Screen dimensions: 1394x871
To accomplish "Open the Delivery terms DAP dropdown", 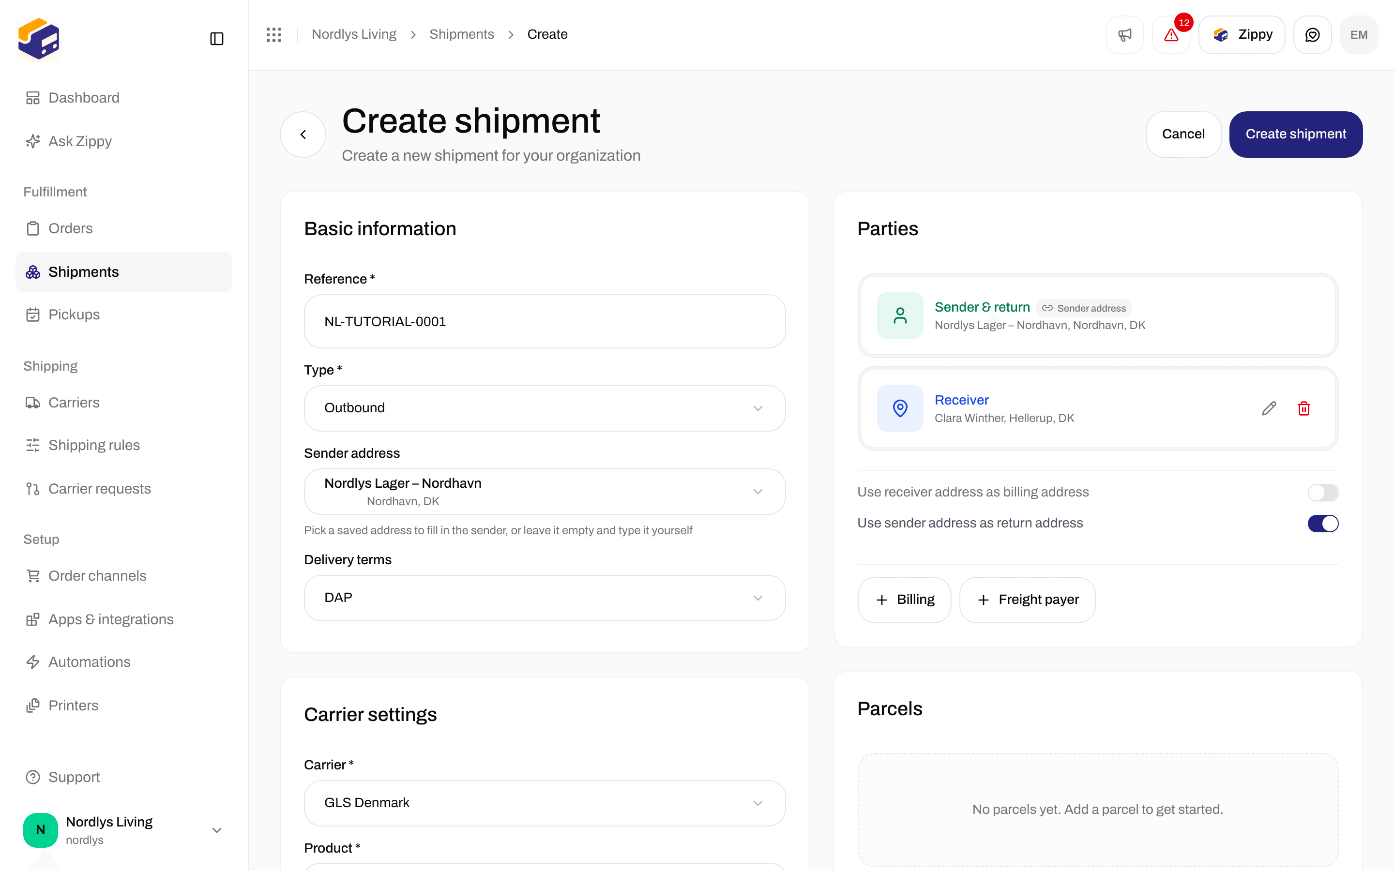I will point(545,598).
